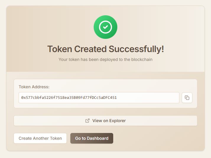211x158 pixels.
Task: Click the external link icon beside View on Explorer
Action: [87, 121]
